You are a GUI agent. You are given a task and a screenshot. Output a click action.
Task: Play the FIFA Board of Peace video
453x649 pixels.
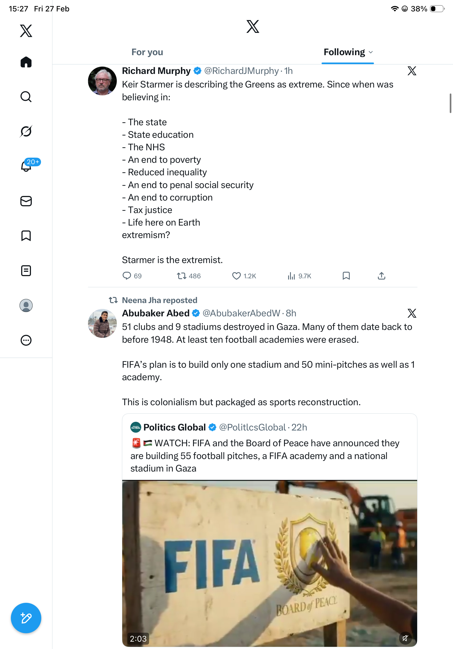click(x=269, y=563)
